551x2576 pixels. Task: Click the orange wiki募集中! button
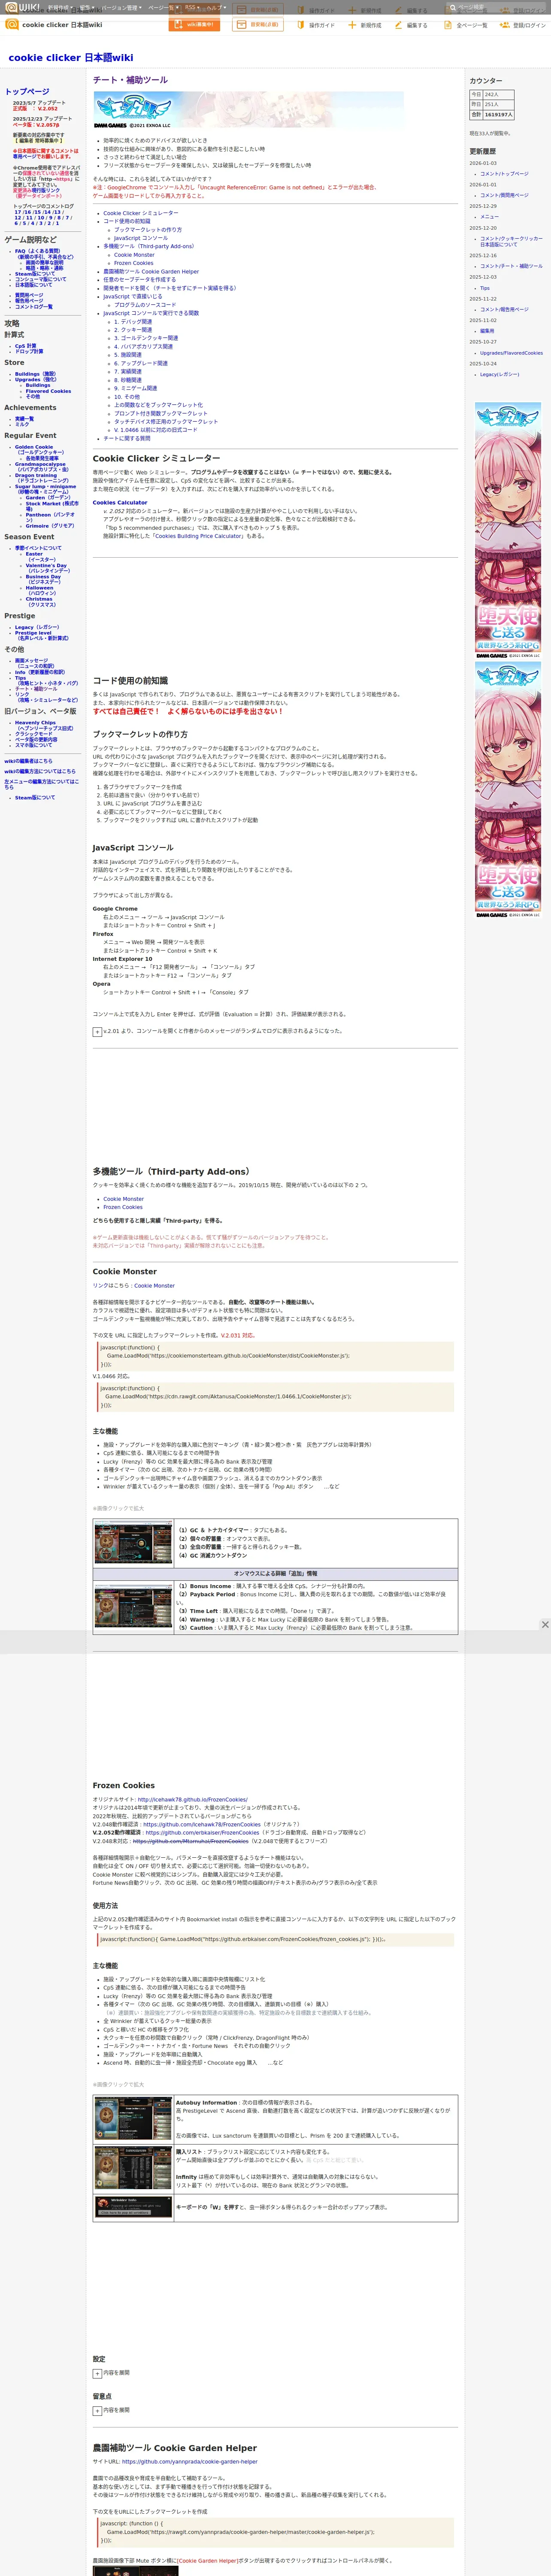pos(194,25)
